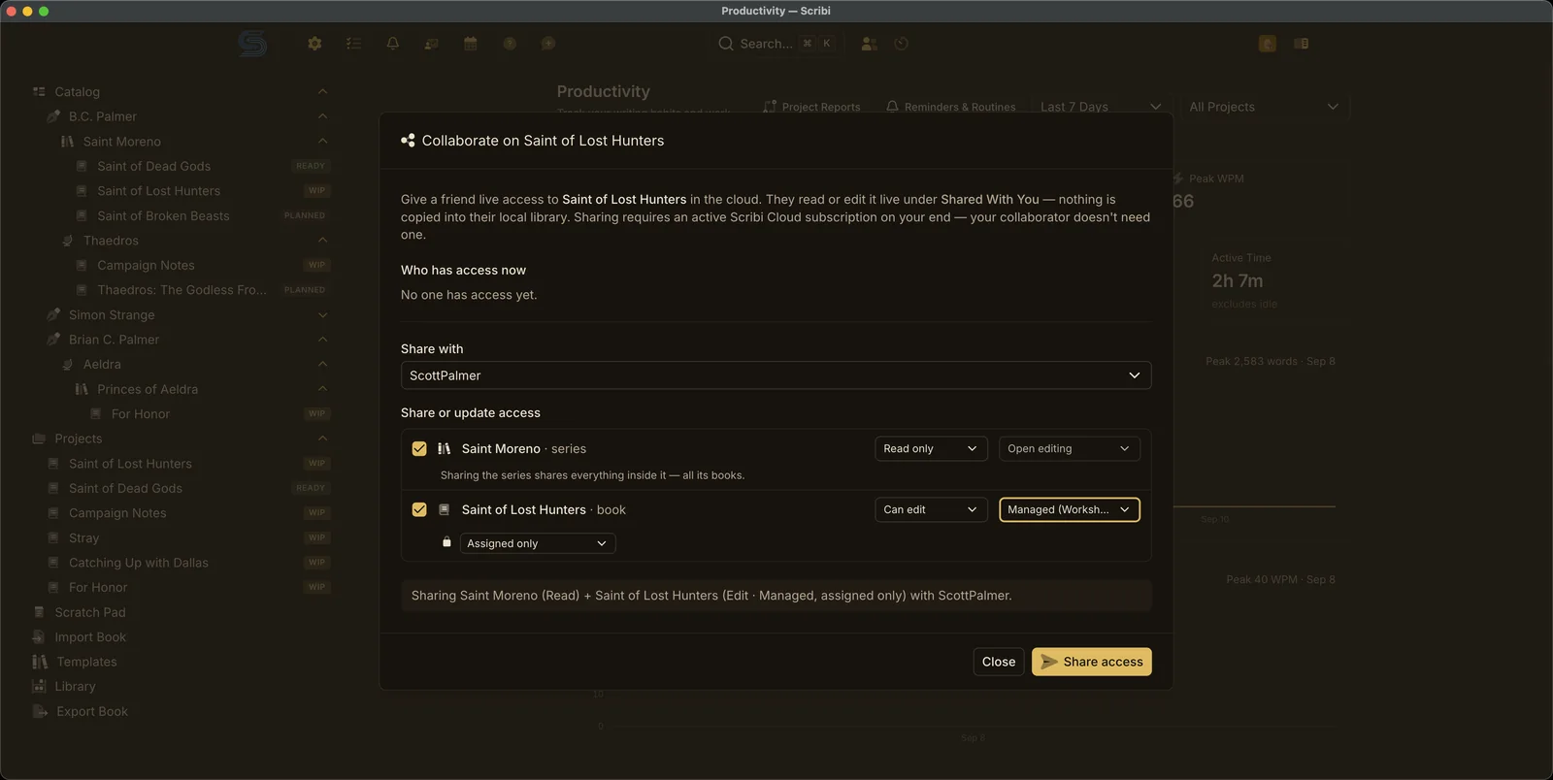Image resolution: width=1553 pixels, height=780 pixels.
Task: Click the pen icon beside Simon Strange
Action: coord(53,315)
